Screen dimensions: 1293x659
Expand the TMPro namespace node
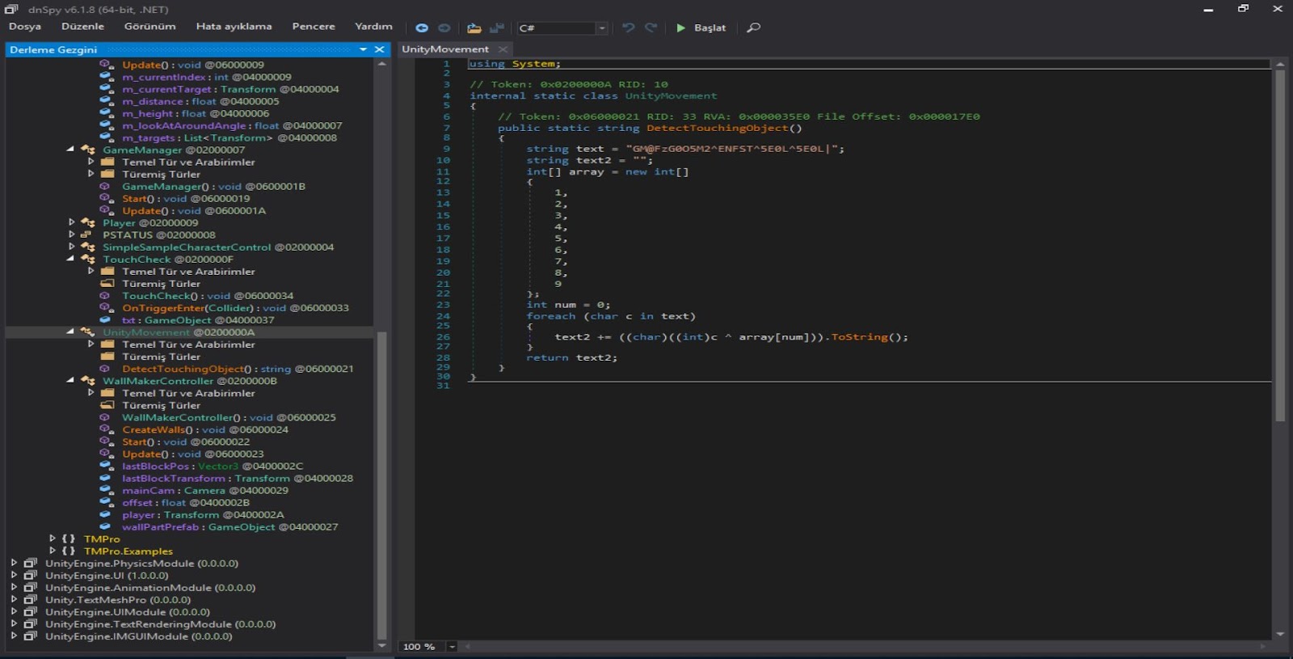(52, 539)
